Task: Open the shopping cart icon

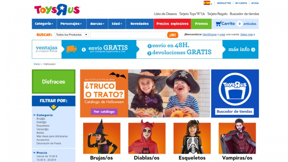Action: click(x=218, y=24)
